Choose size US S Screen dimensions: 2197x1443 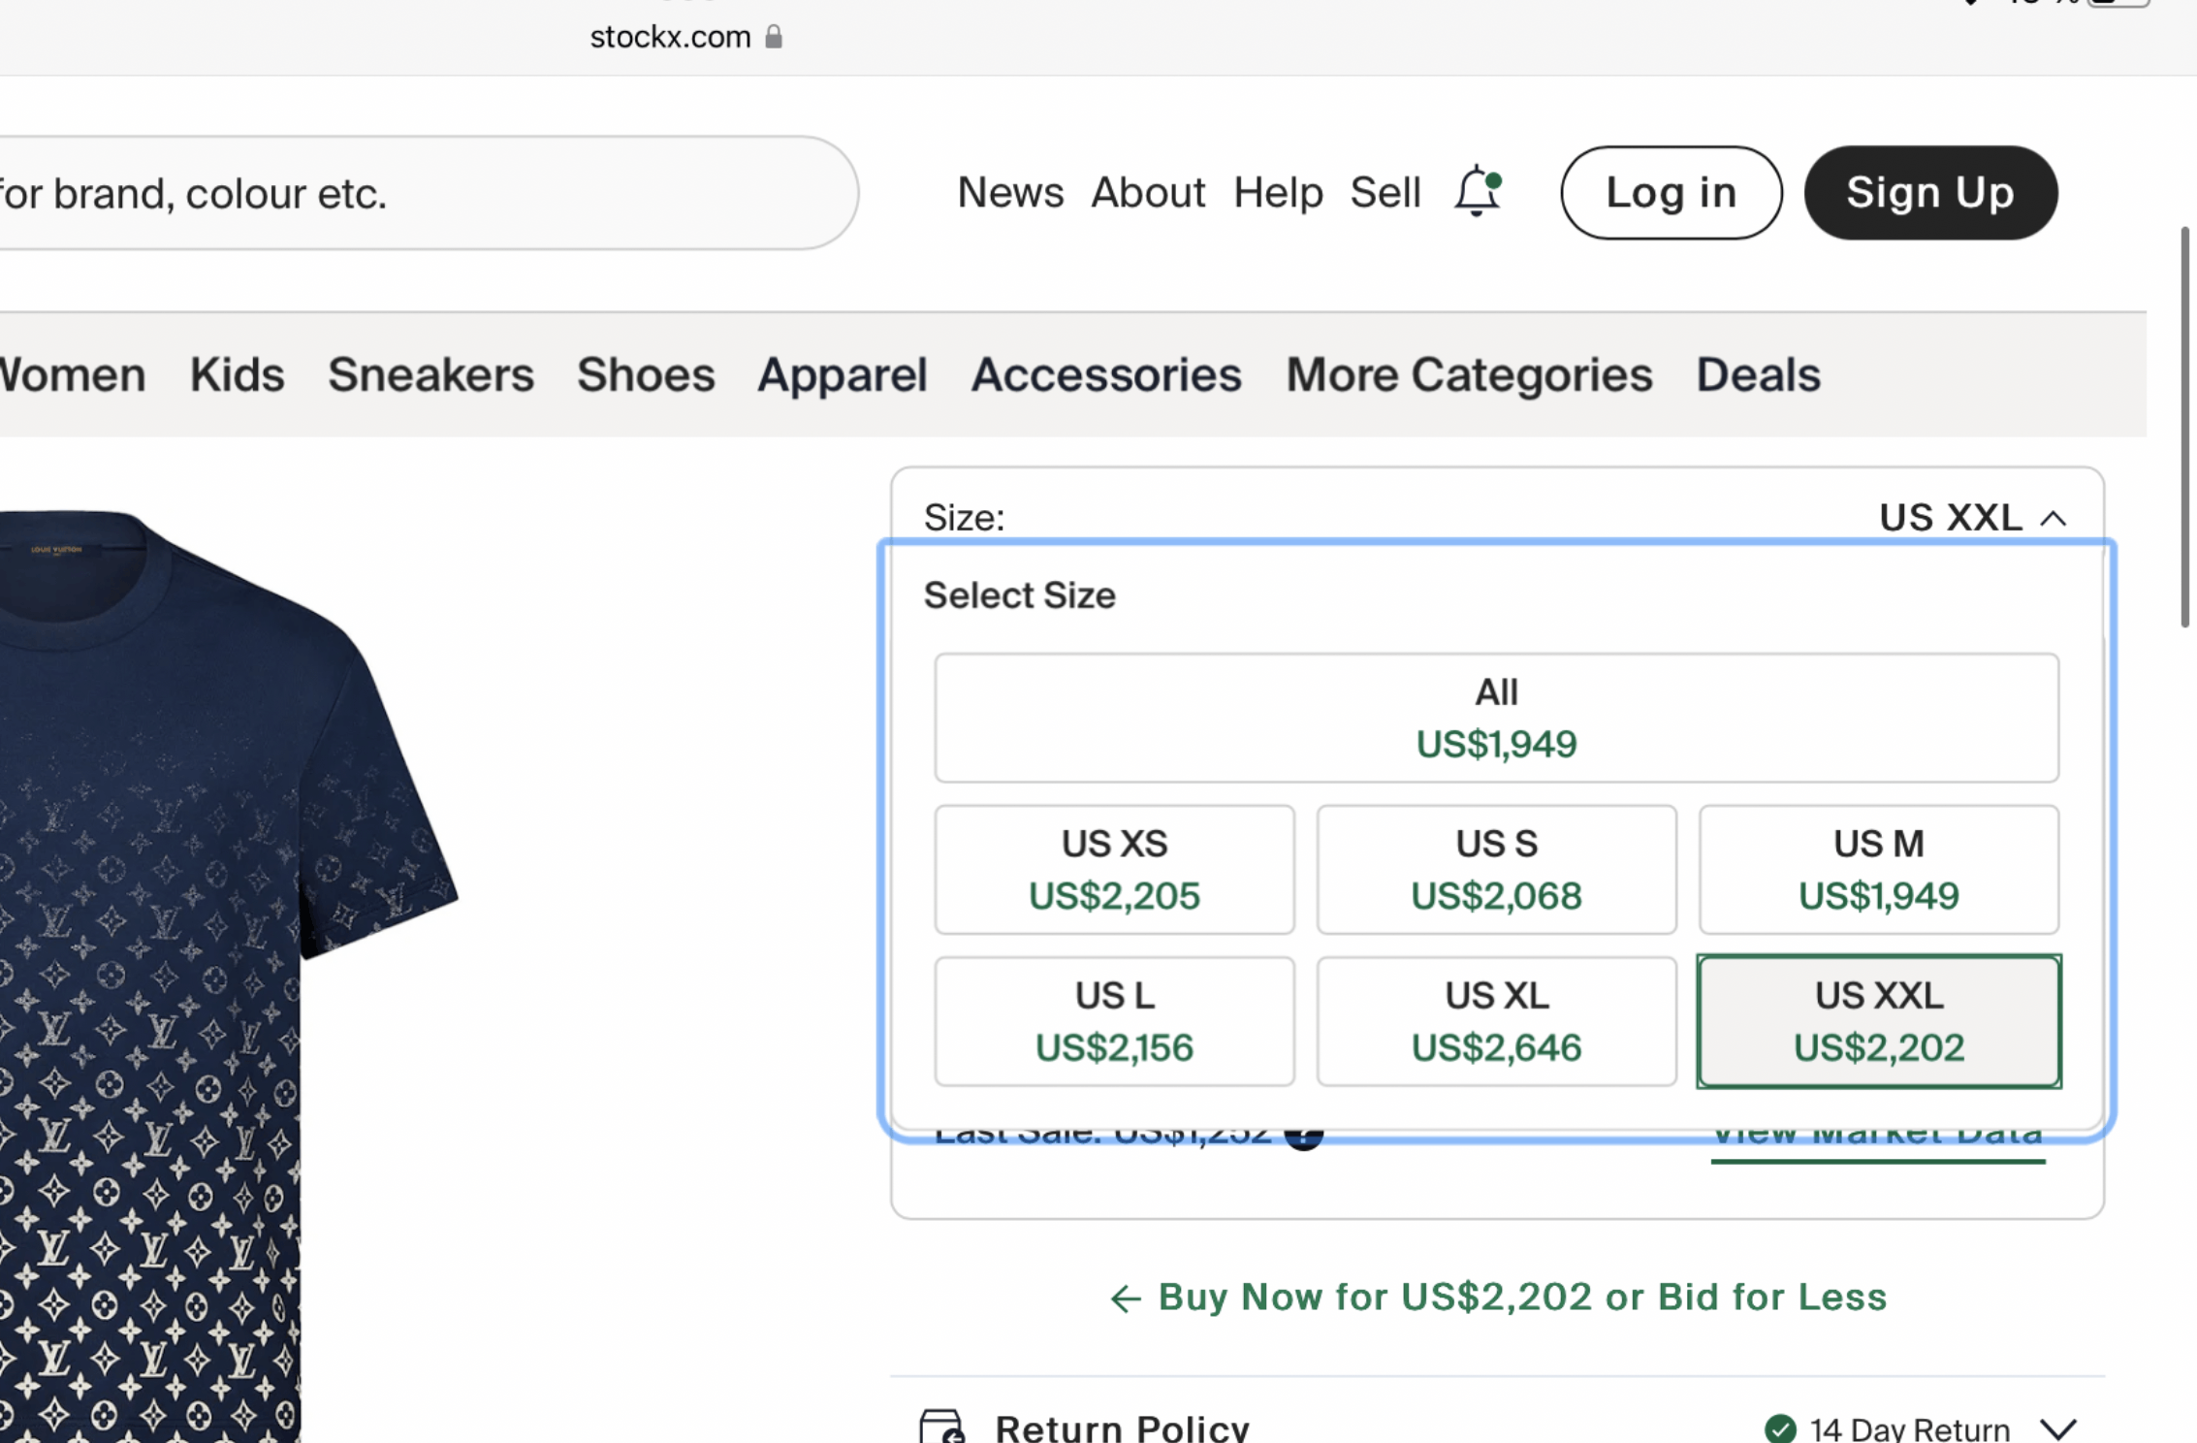pos(1496,869)
